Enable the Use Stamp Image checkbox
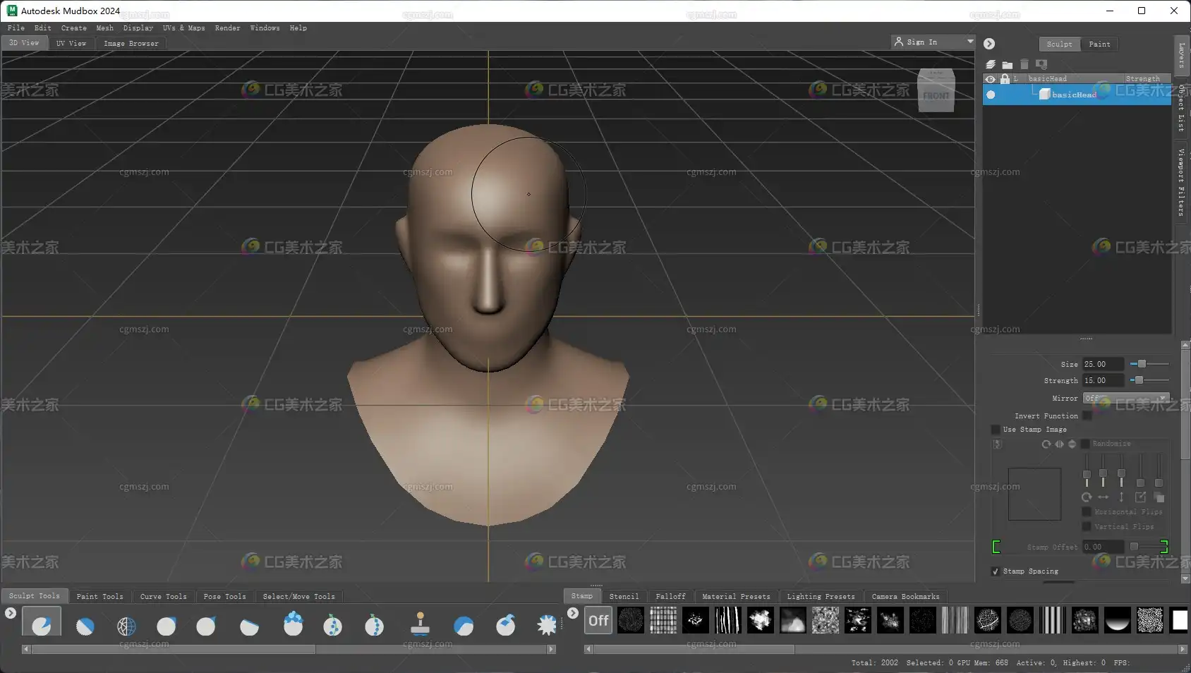Viewport: 1191px width, 673px height. click(x=996, y=430)
